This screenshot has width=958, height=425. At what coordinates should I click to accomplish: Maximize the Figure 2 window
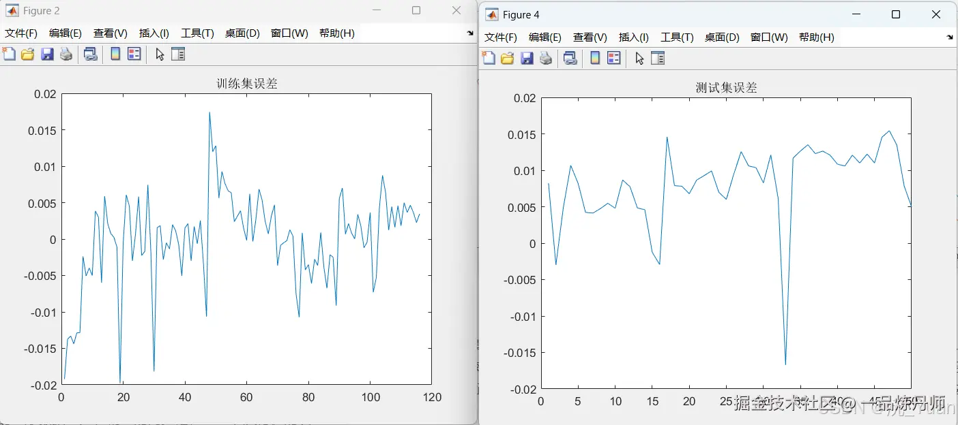(416, 10)
